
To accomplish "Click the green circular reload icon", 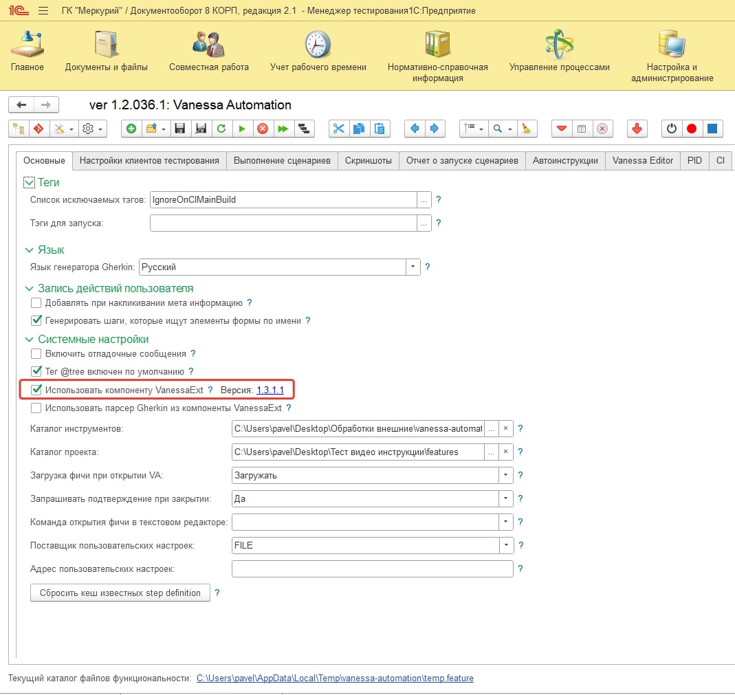I will coord(221,129).
